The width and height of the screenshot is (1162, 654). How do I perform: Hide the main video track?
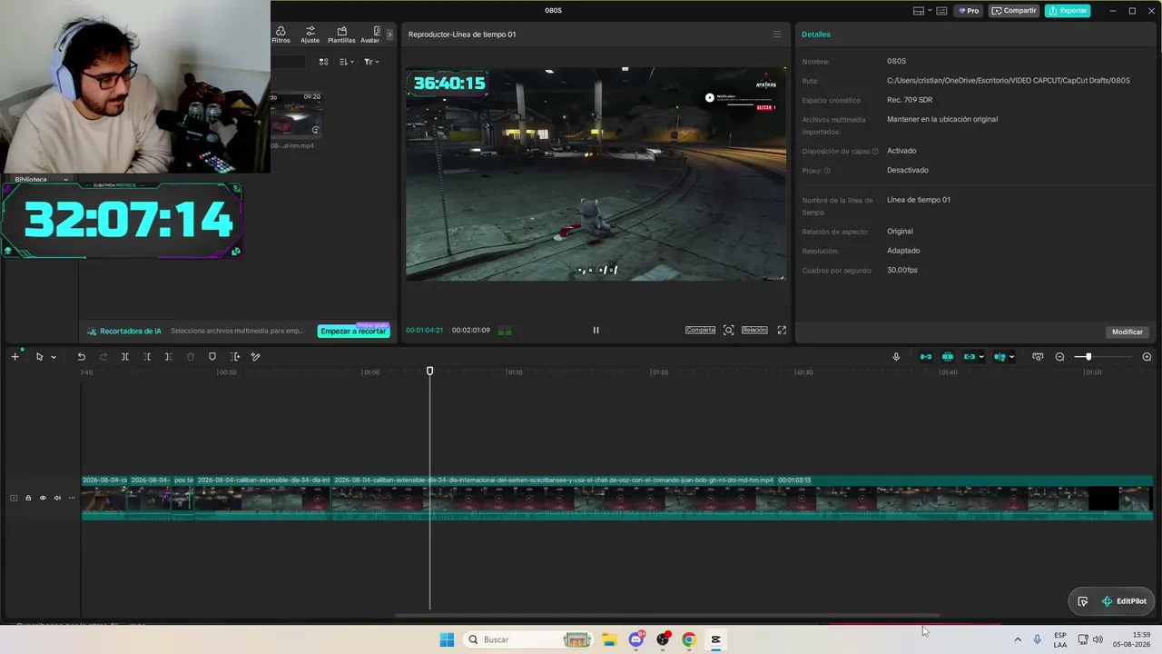point(43,498)
